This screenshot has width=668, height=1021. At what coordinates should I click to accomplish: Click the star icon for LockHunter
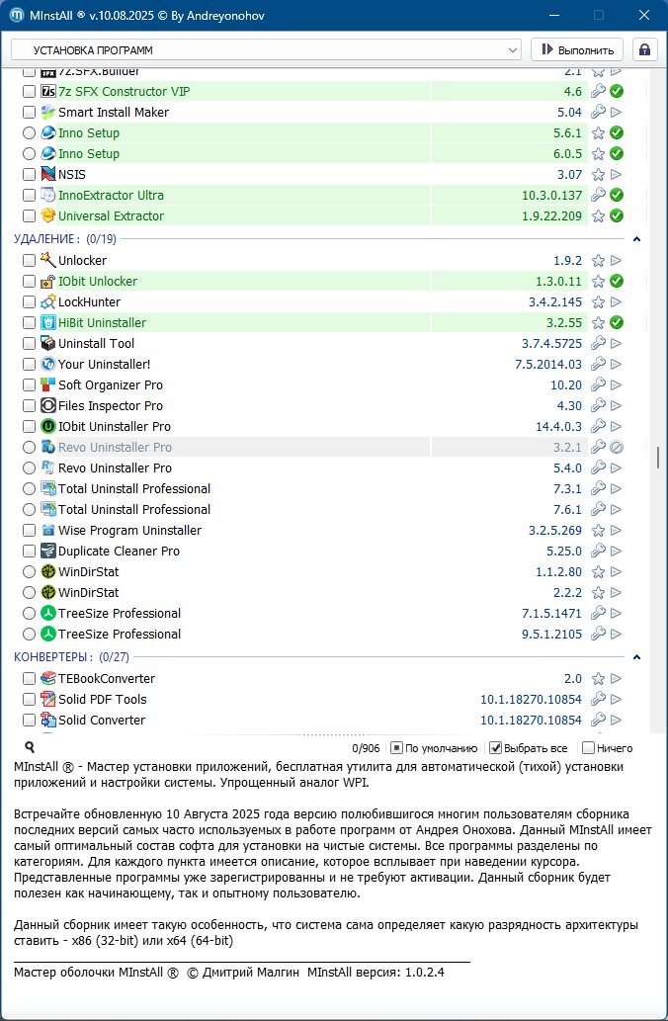[598, 302]
